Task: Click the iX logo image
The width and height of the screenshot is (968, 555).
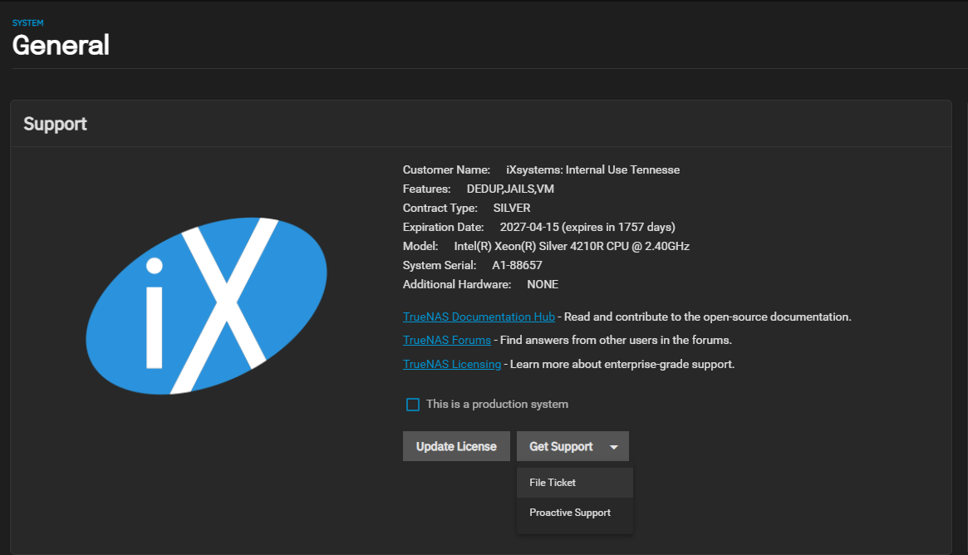Action: pos(206,306)
